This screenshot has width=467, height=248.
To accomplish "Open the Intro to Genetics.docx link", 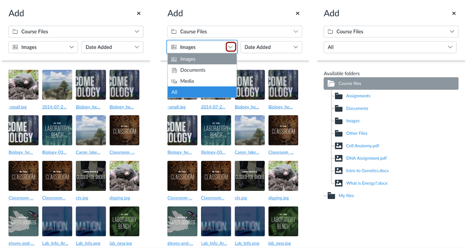I will tap(367, 171).
